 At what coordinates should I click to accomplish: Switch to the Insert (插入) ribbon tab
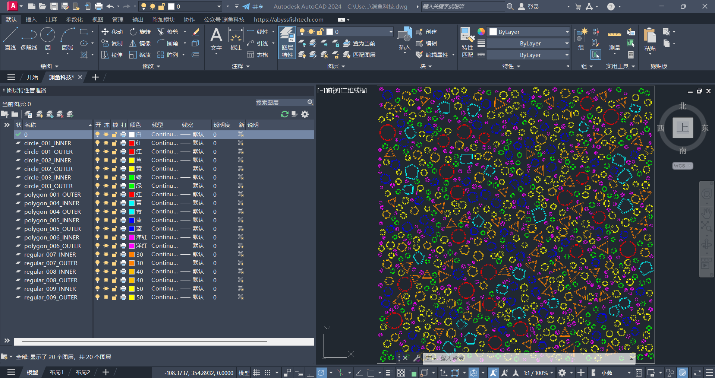(x=31, y=19)
